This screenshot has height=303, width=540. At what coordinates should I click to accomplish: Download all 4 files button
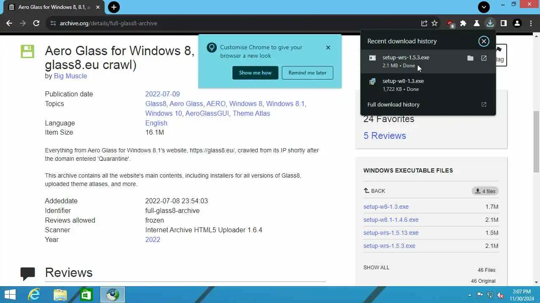pos(485,191)
